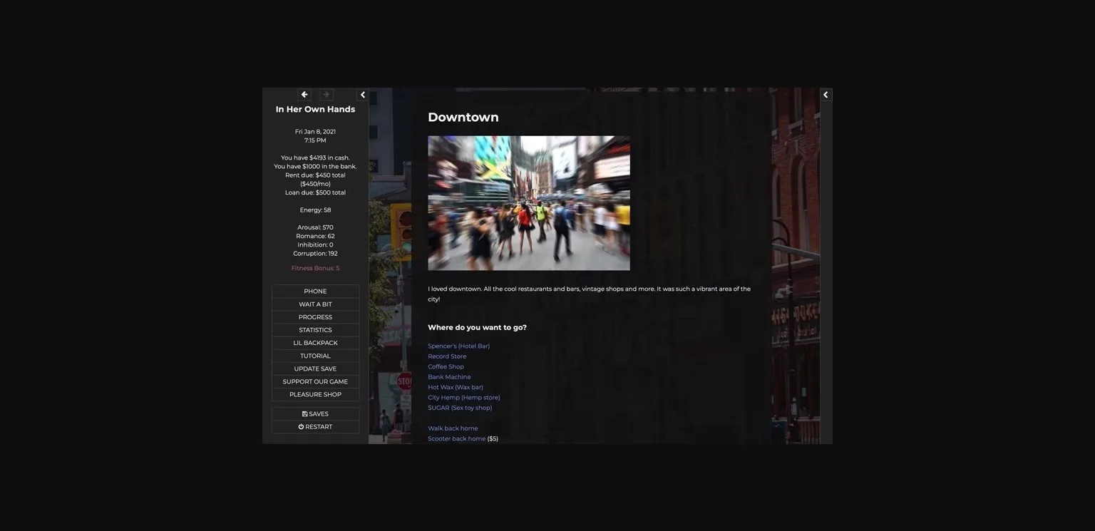Viewport: 1095px width, 531px height.
Task: Visit the Coffee Shop
Action: click(x=446, y=366)
